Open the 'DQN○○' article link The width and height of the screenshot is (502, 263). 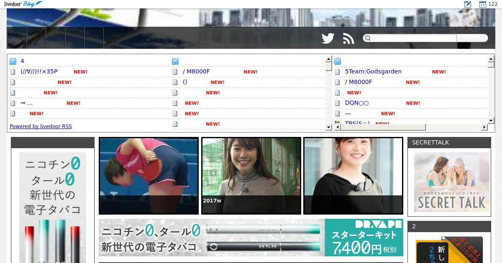pos(357,103)
